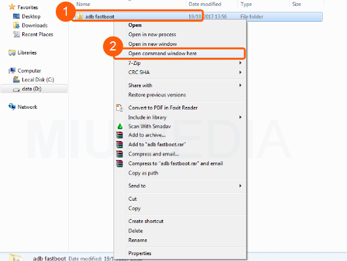Click the 13:56 date modified cell
Viewport: 347px width, 261px height.
tap(207, 16)
